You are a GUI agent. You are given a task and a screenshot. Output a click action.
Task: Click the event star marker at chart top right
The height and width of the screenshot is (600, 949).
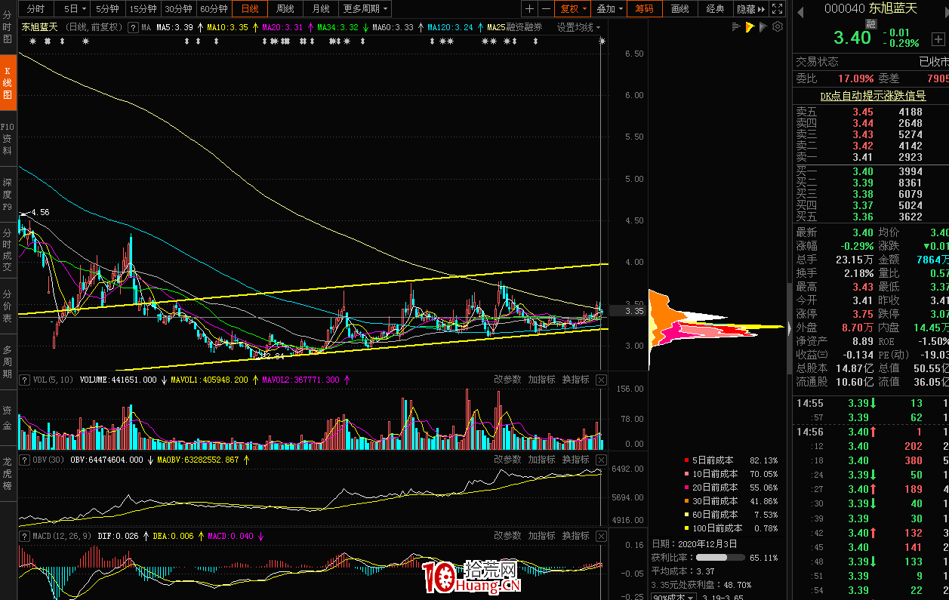point(602,41)
